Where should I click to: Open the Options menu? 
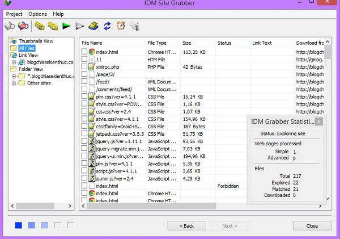point(37,14)
